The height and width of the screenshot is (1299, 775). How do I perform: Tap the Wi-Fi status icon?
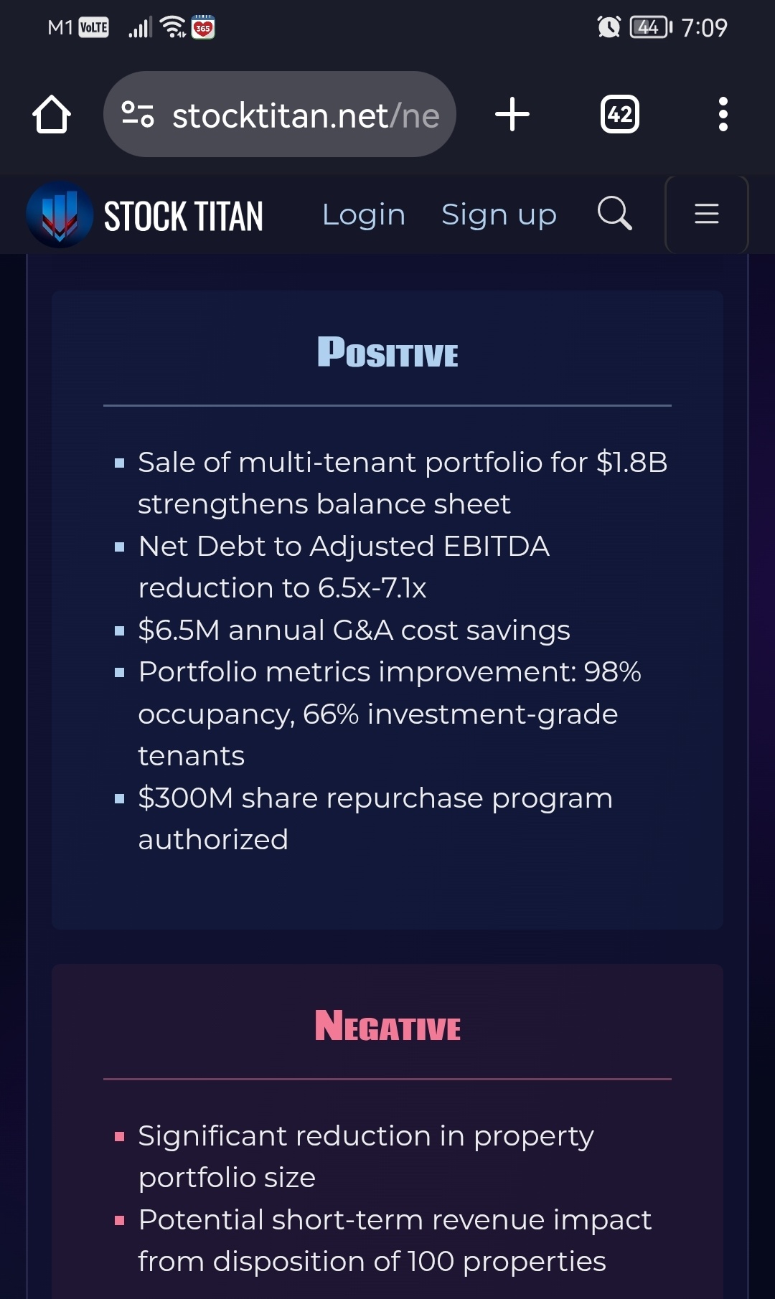pyautogui.click(x=173, y=27)
